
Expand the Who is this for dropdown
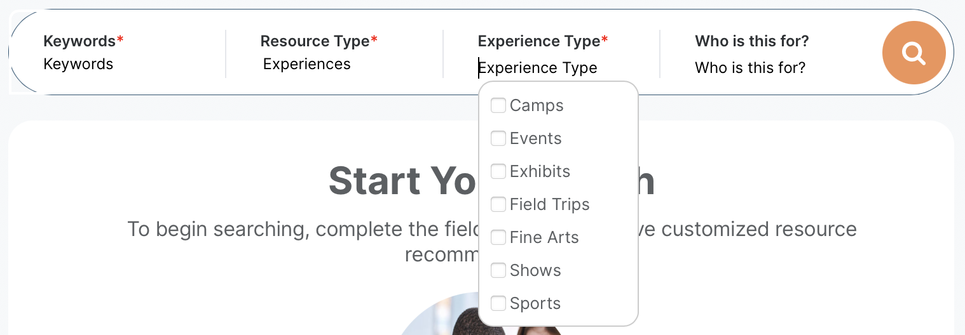pos(750,68)
